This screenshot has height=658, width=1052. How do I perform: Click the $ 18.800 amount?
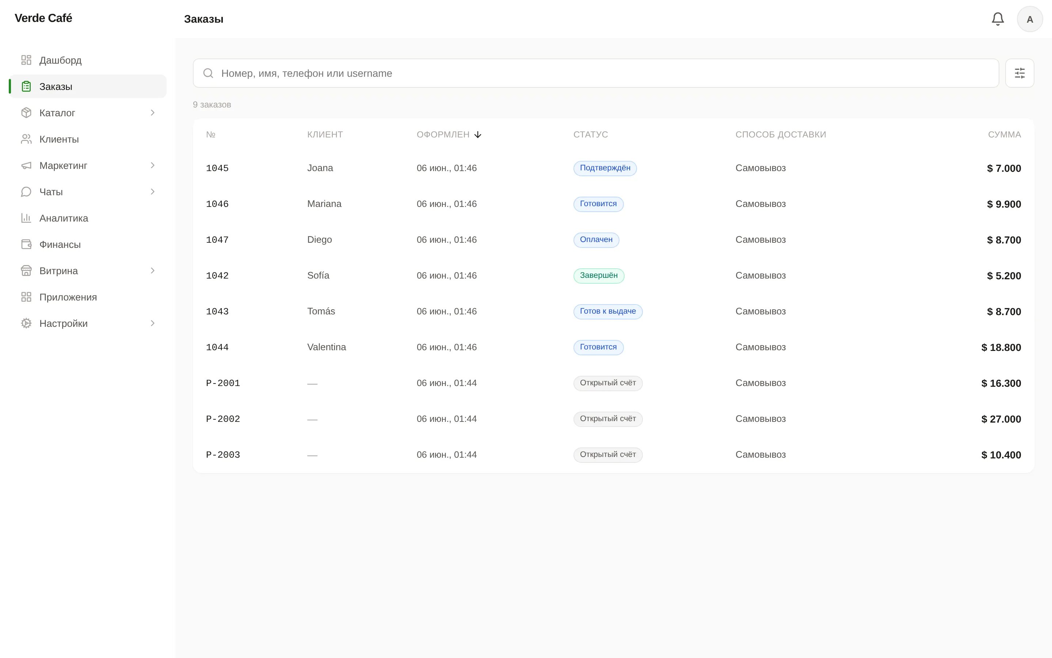coord(1001,347)
